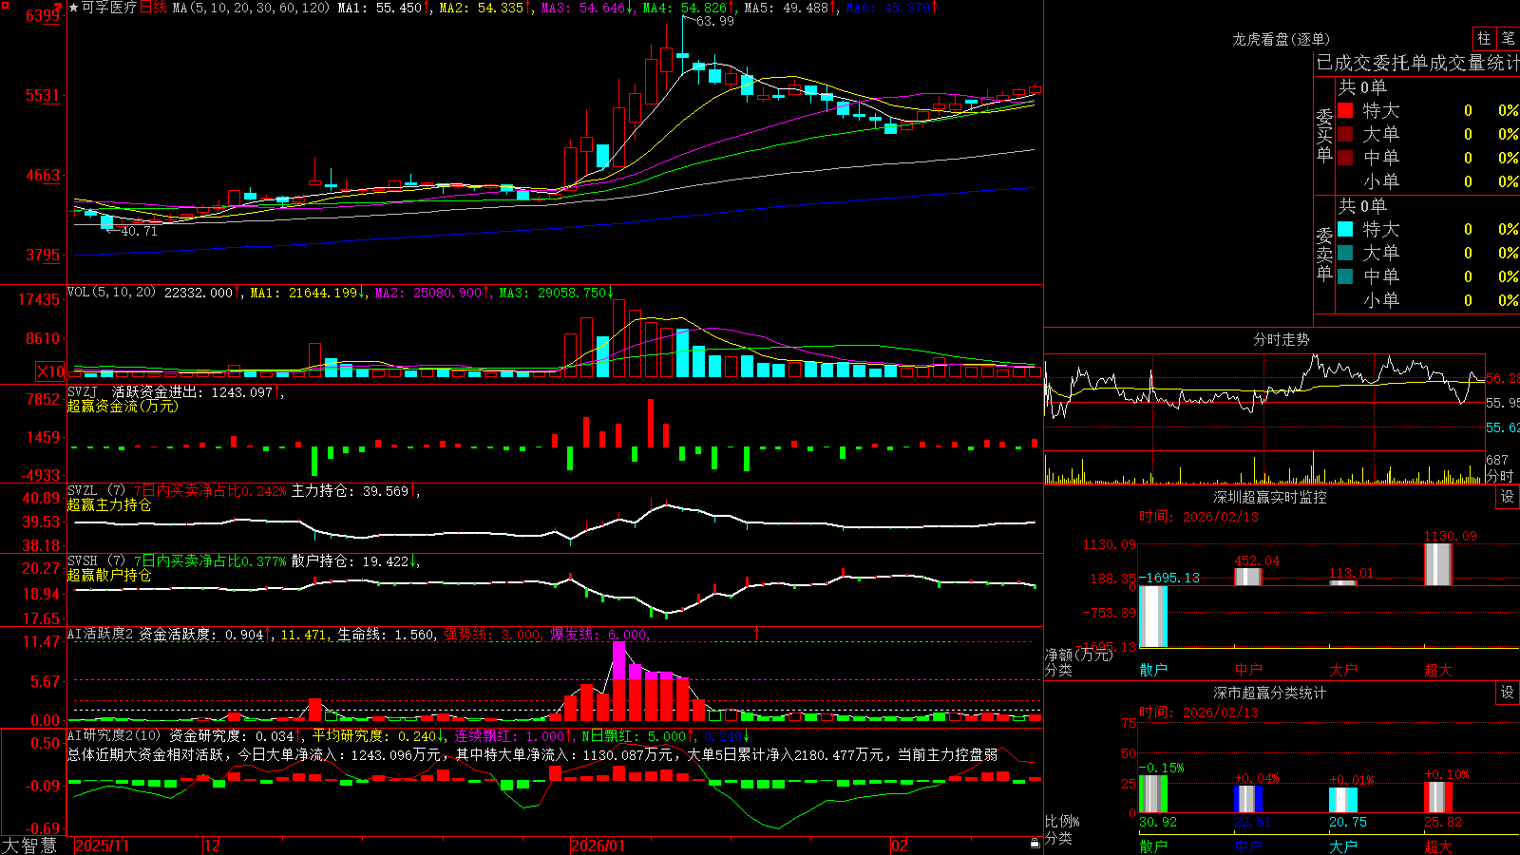Click the dark red 中单 buy-order swatch
This screenshot has width=1520, height=855.
(1345, 158)
